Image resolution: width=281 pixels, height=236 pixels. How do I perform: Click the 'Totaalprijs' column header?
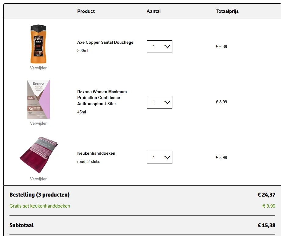227,11
